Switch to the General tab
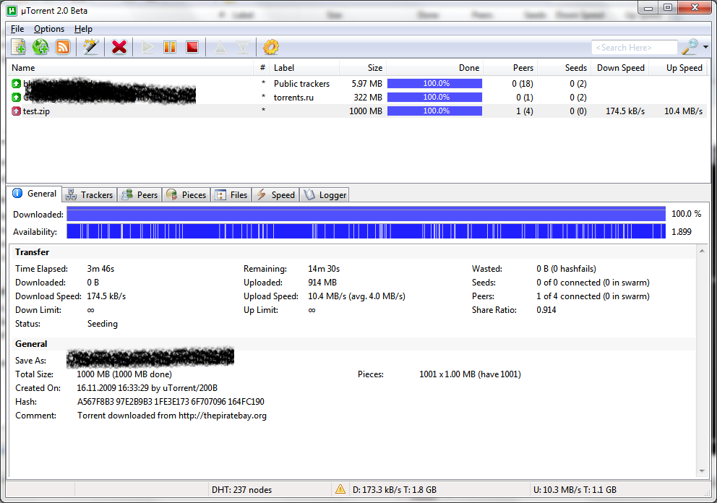The image size is (717, 503). tap(35, 194)
